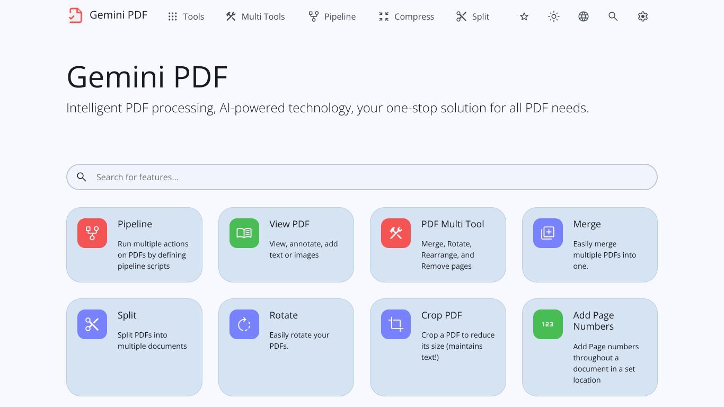Click the Split card scissors icon
The width and height of the screenshot is (724, 407).
tap(92, 324)
